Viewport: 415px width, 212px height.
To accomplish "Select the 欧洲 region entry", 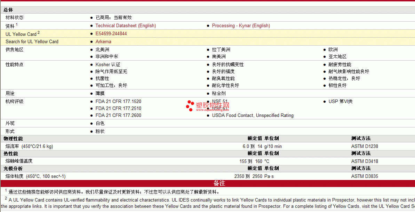I will [x=333, y=49].
